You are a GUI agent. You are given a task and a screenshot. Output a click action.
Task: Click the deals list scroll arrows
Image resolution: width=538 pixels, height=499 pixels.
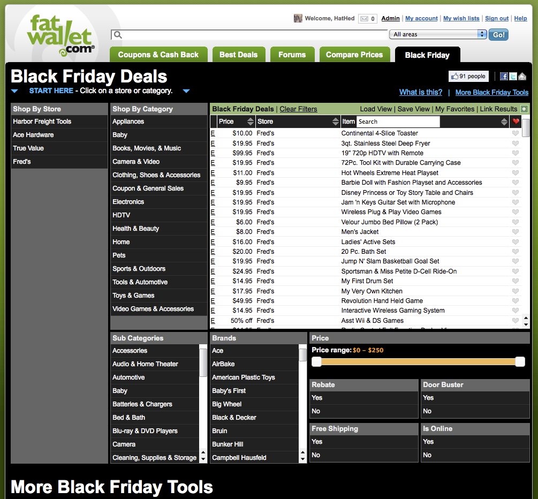point(526,321)
